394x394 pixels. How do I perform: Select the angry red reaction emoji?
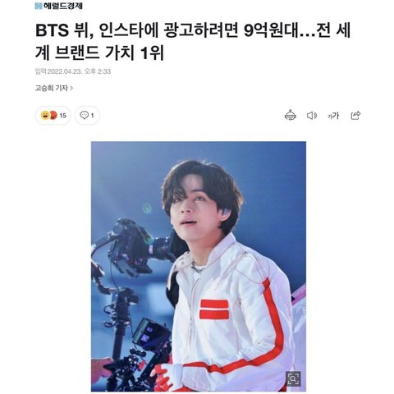pyautogui.click(x=53, y=116)
